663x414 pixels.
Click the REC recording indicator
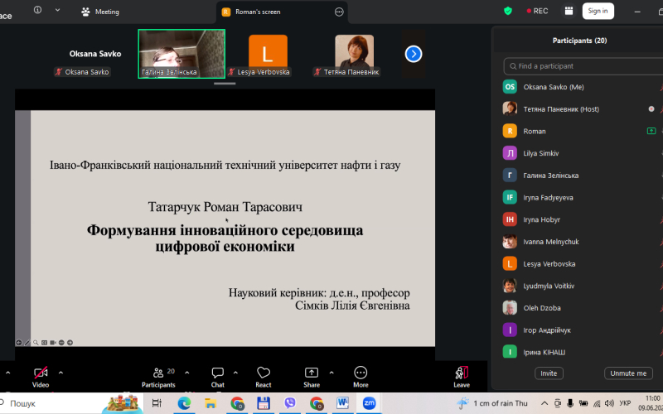coord(537,11)
